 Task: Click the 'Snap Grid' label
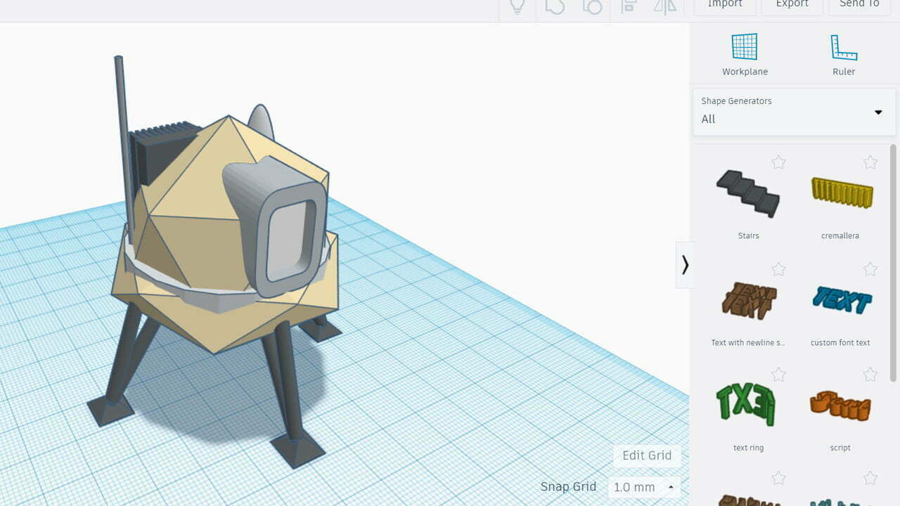[568, 486]
